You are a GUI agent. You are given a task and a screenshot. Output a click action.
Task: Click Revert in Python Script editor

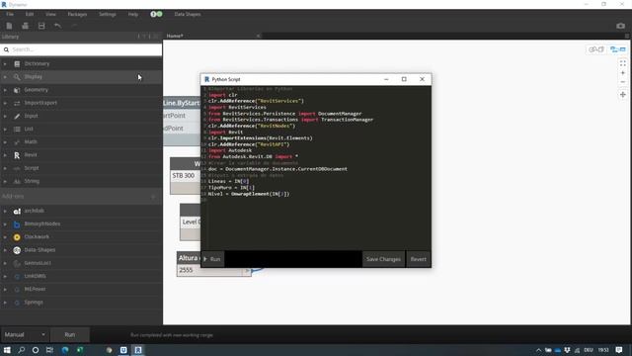(419, 259)
